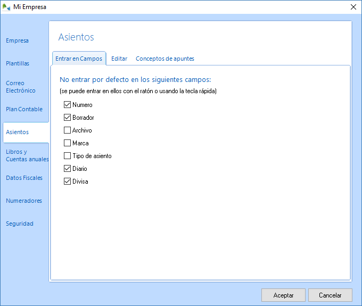The width and height of the screenshot is (362, 306).
Task: Open Correo Electrónico settings
Action: (21, 87)
